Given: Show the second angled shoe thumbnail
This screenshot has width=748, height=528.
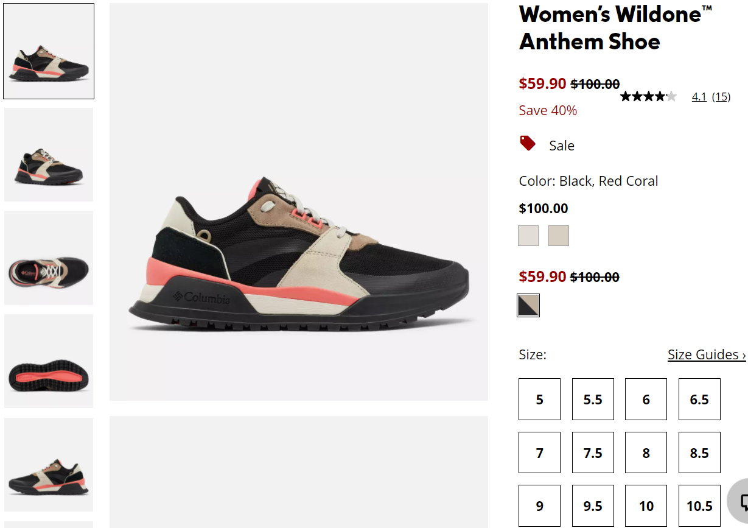Looking at the screenshot, I should 49,155.
